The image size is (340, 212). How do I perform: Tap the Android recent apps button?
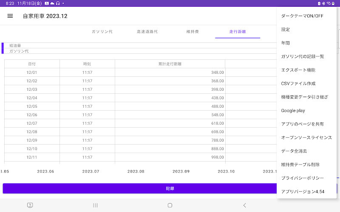coord(95,205)
